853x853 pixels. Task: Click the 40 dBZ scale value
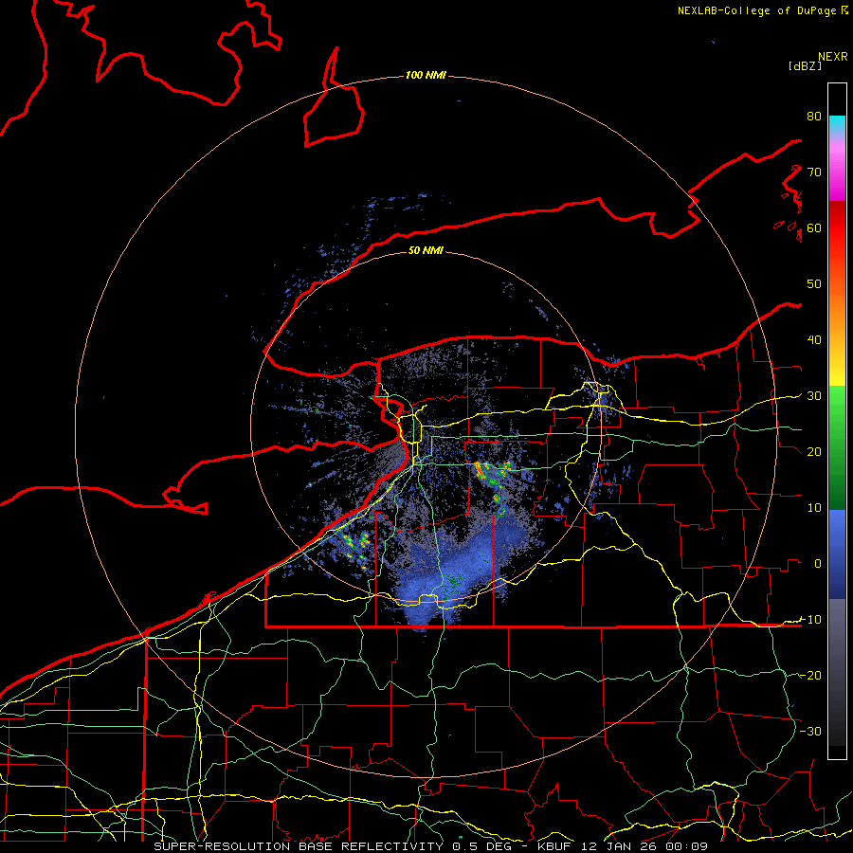click(x=814, y=340)
